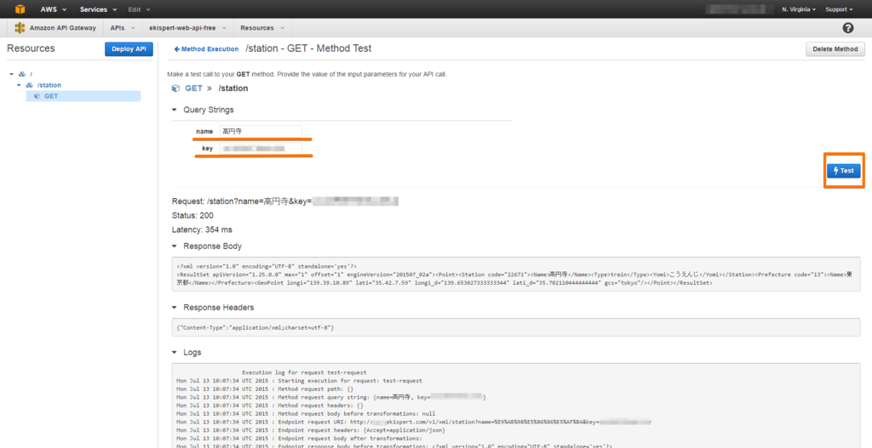This screenshot has width=872, height=448.
Task: Open the Resources breadcrumb dropdown
Action: point(262,28)
